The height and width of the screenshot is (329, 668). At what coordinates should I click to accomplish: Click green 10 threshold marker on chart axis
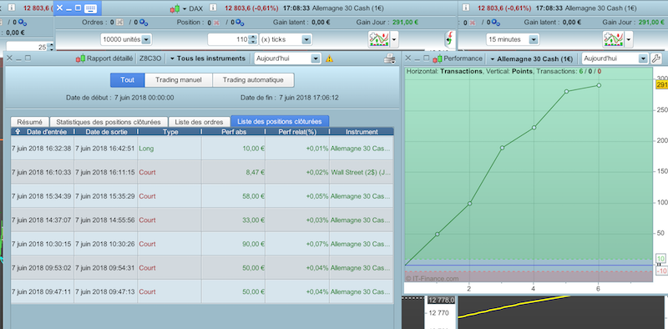[x=661, y=259]
